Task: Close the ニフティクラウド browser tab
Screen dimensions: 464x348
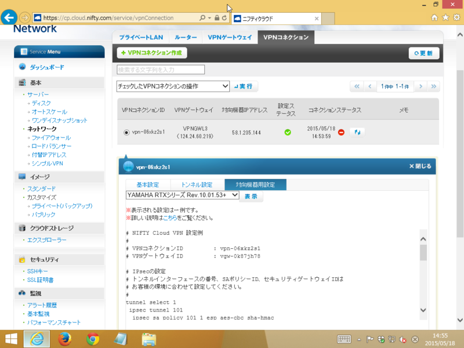Action: (x=317, y=19)
